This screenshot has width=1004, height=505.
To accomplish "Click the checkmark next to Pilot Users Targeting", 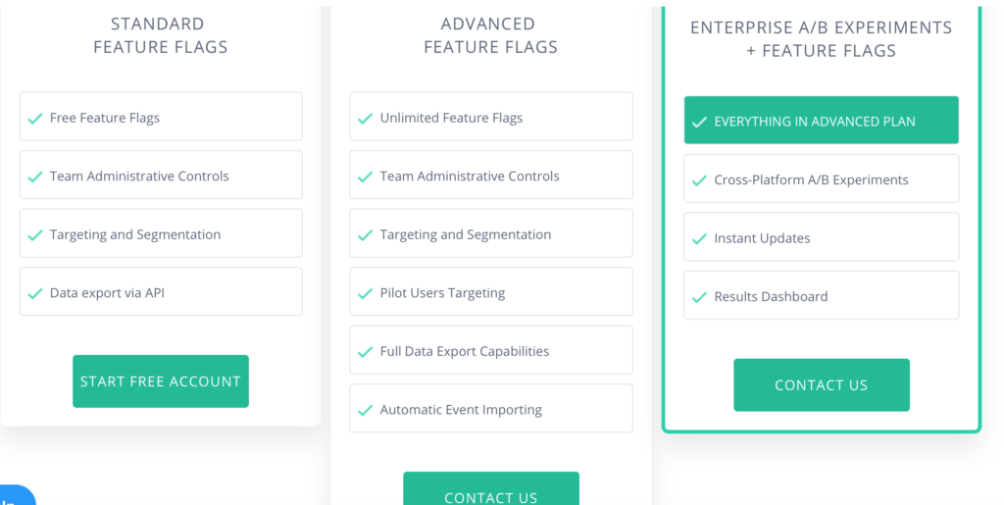I will tap(366, 293).
